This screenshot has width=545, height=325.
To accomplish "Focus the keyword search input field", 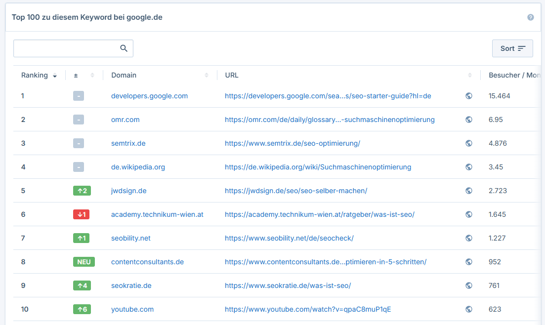I will (x=73, y=48).
